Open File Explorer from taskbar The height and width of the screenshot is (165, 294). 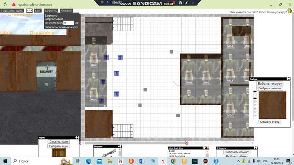pyautogui.click(x=110, y=161)
